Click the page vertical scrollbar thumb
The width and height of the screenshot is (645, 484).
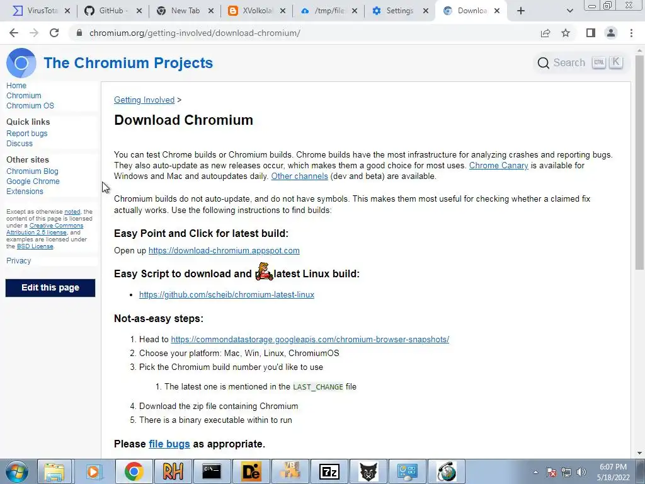point(640,163)
